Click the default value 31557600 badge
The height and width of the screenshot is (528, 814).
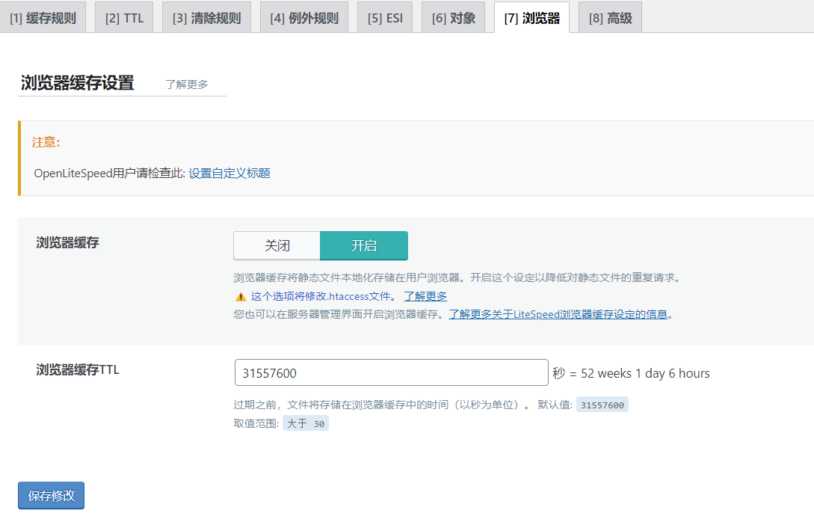[x=602, y=405]
